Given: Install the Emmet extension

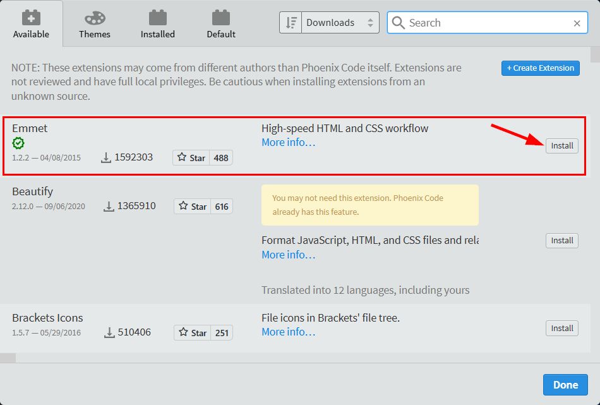Looking at the screenshot, I should (561, 145).
